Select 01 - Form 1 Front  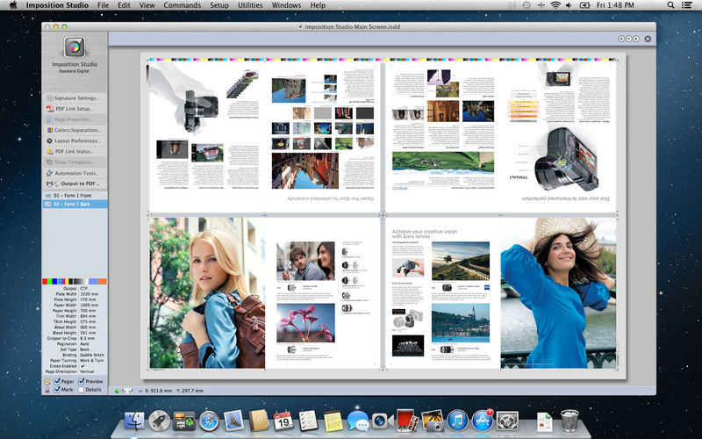click(x=75, y=196)
